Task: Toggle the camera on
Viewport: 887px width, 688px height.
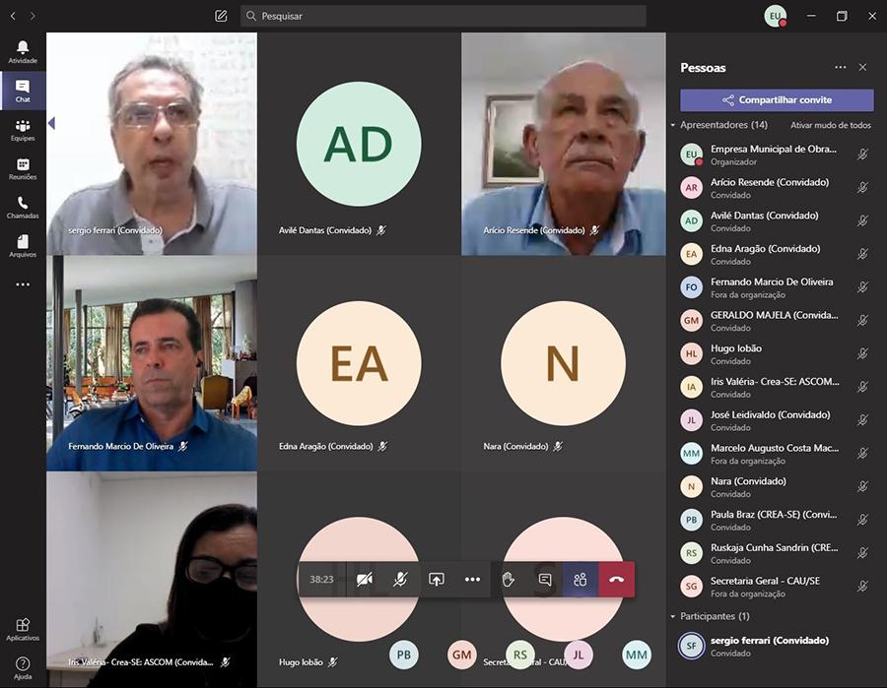Action: click(365, 580)
